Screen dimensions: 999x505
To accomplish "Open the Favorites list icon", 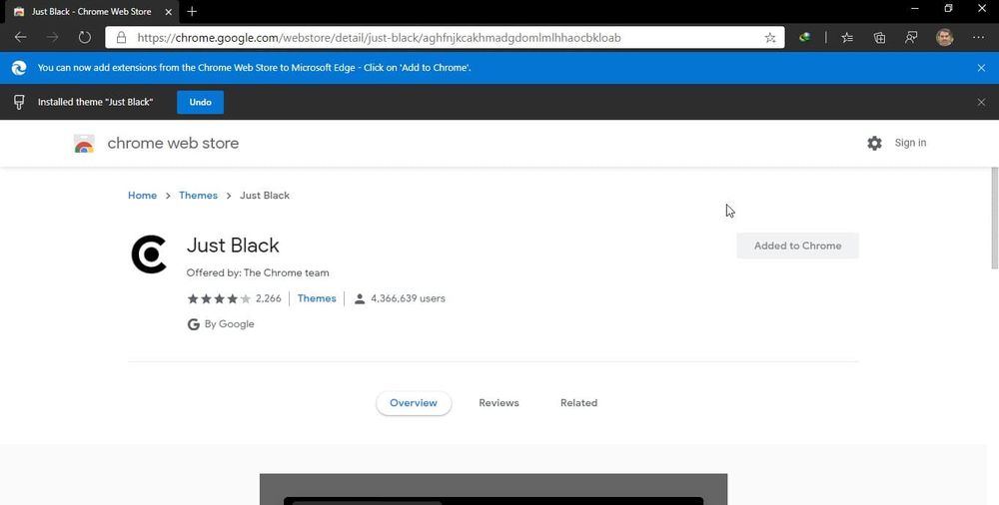I will [x=847, y=38].
